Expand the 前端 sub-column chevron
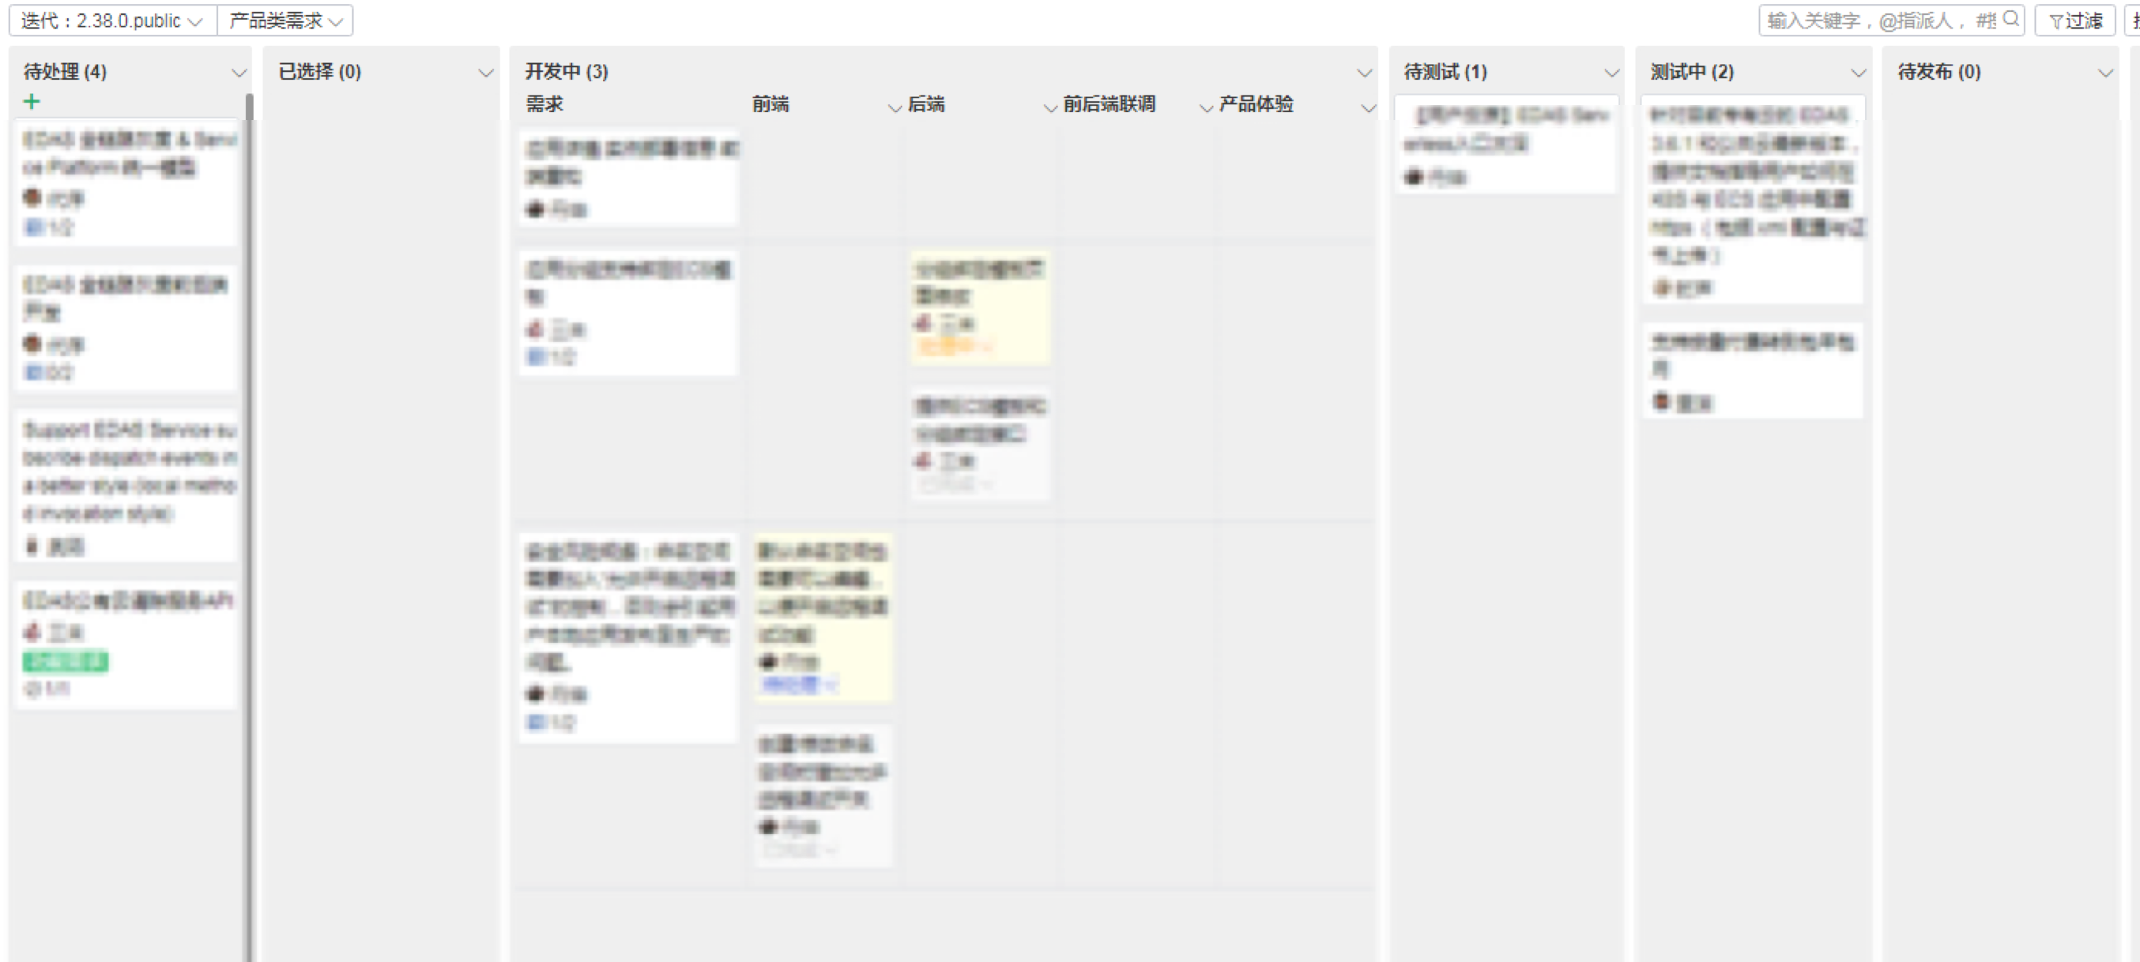The height and width of the screenshot is (962, 2140). click(x=894, y=107)
